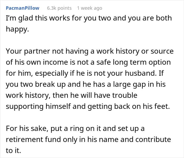This screenshot has width=184, height=158.
Task: Click the "1 week ago" timestamp
Action: (x=90, y=8)
